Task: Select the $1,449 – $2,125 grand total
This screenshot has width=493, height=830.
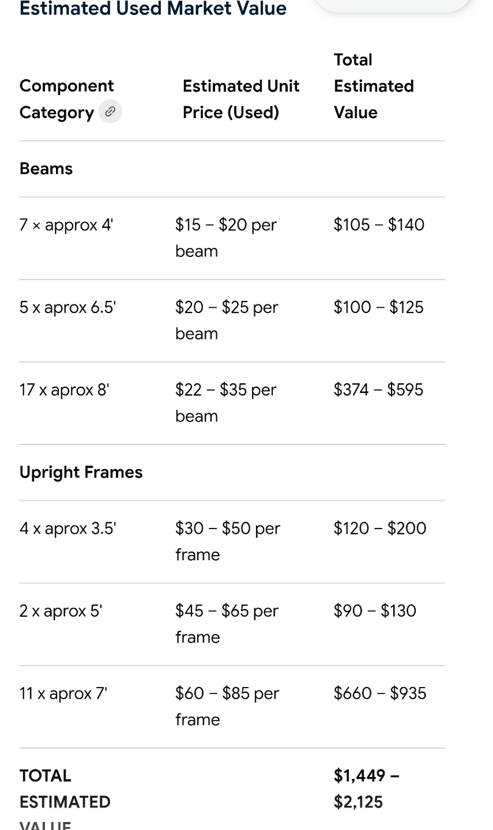Action: tap(367, 789)
